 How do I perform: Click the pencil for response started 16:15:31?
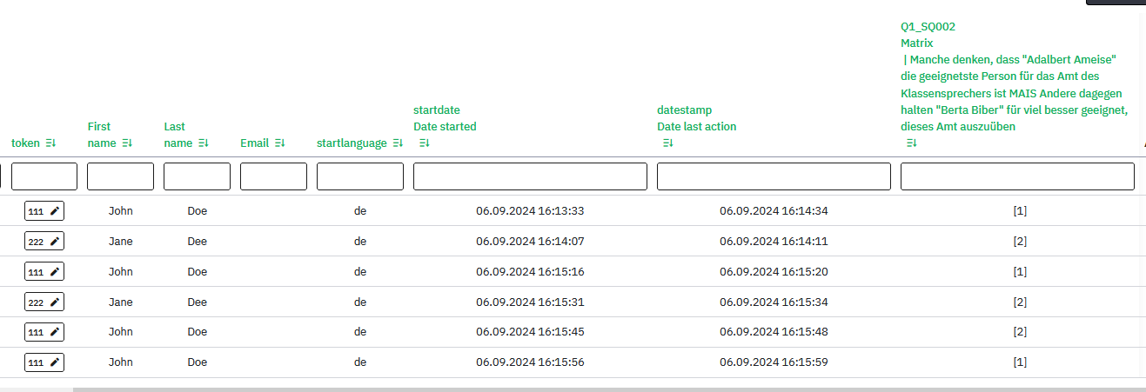(x=56, y=302)
